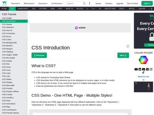Select the JAVA topic tab
Viewport: 154px width, 115px height.
53,9
